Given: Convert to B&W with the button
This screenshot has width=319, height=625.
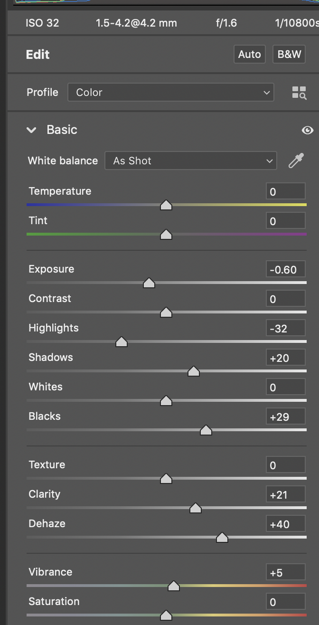Looking at the screenshot, I should tap(289, 55).
